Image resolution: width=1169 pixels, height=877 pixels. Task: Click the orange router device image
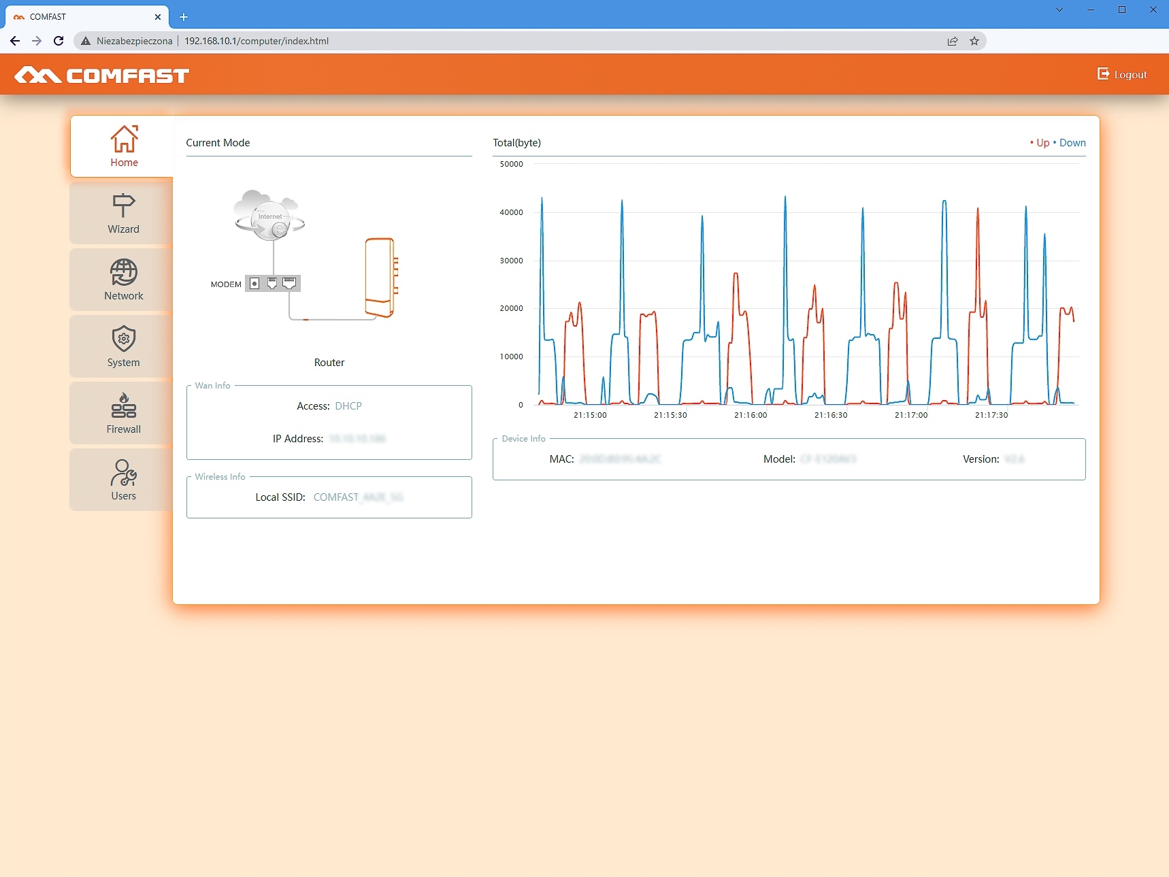[x=380, y=277]
